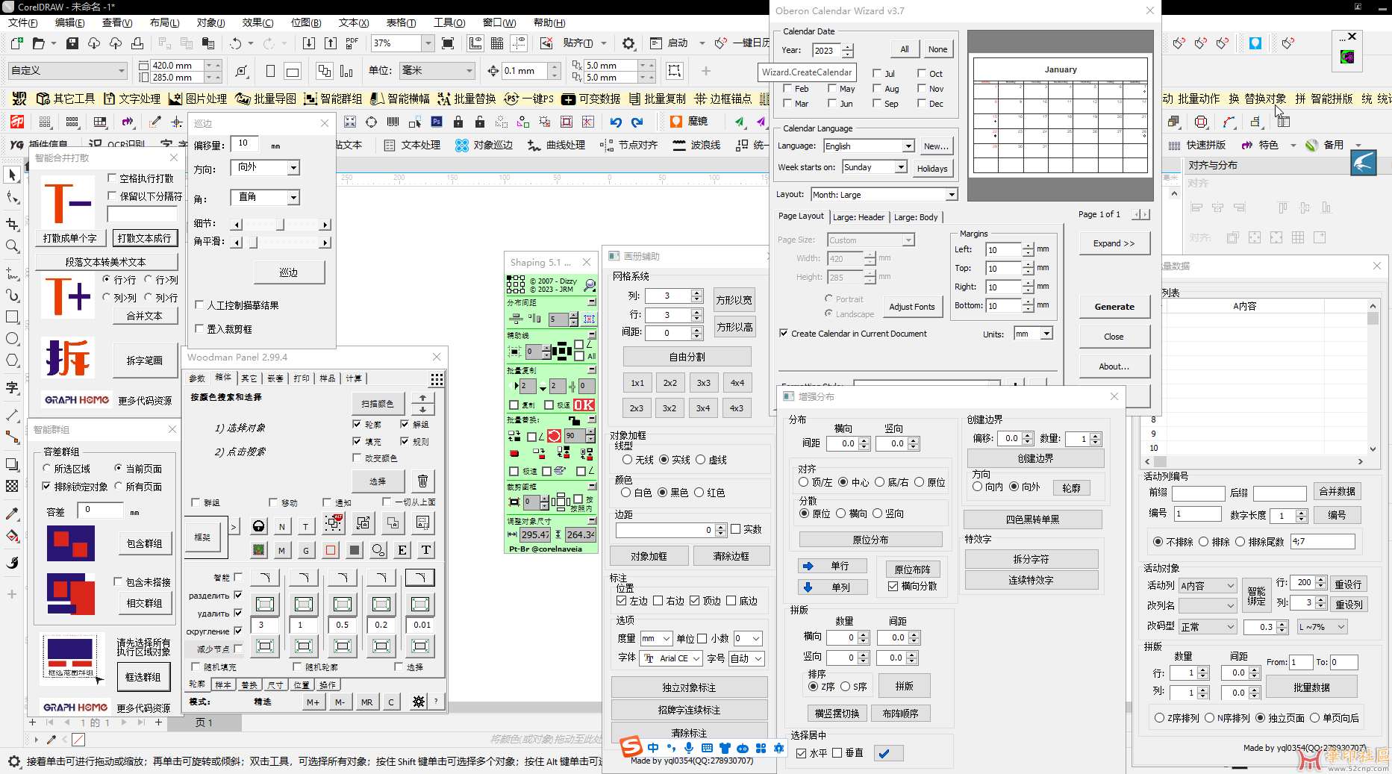Image resolution: width=1392 pixels, height=774 pixels.
Task: Tick the 人工控制描摹结果 checkbox
Action: [x=199, y=305]
